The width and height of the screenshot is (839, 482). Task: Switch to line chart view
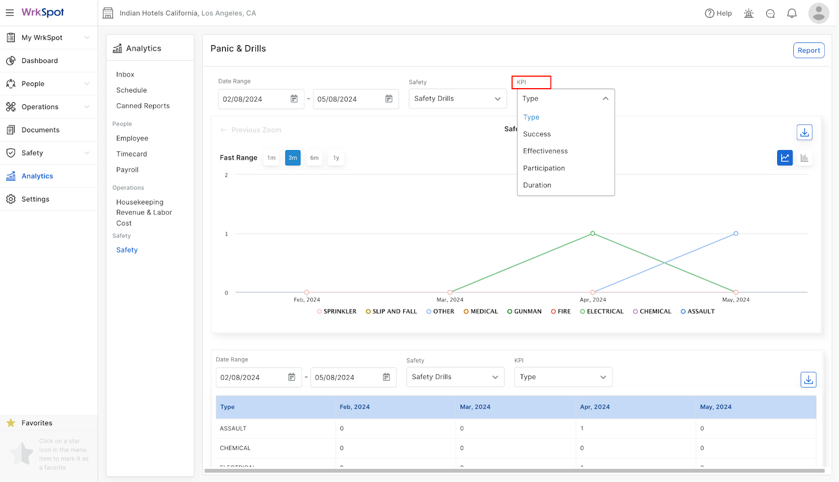785,157
